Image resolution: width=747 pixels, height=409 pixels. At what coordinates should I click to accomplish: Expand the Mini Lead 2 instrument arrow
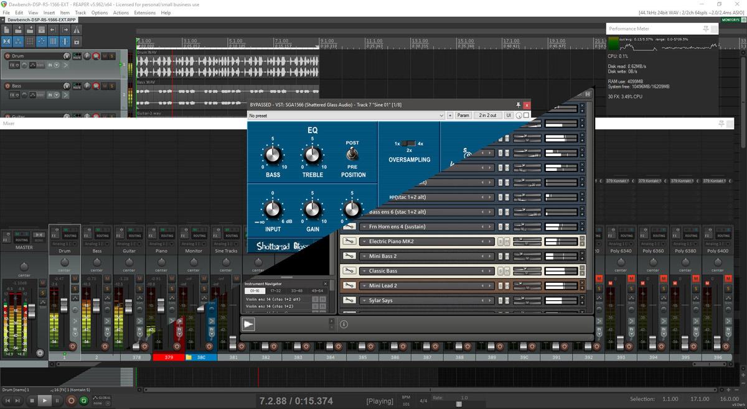pyautogui.click(x=363, y=286)
